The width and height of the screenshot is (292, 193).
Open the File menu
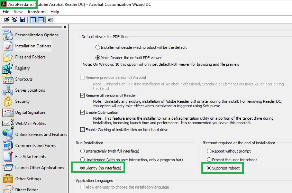(x=6, y=12)
